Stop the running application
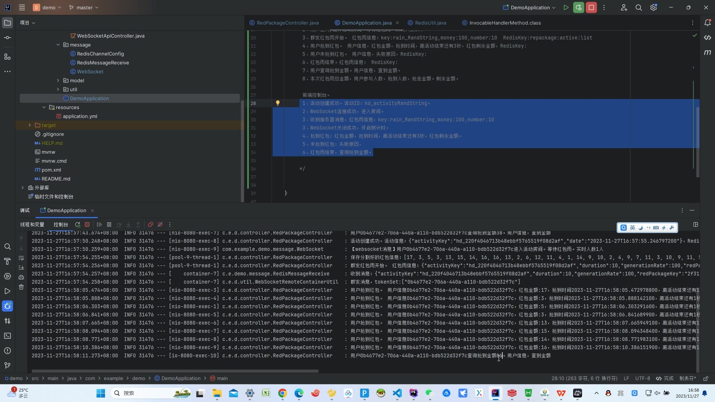715x402 pixels. tap(591, 7)
